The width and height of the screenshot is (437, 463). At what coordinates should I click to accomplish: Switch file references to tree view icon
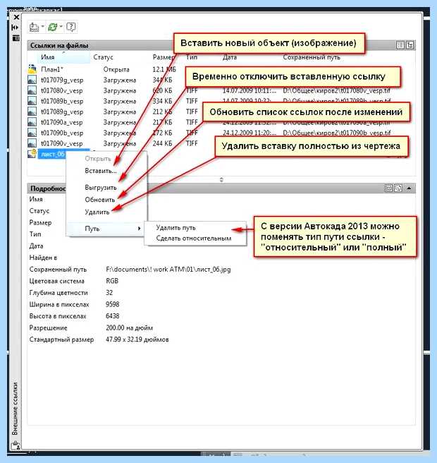(x=410, y=45)
